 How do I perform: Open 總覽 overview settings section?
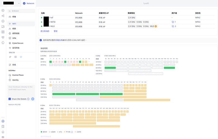(x=21, y=17)
